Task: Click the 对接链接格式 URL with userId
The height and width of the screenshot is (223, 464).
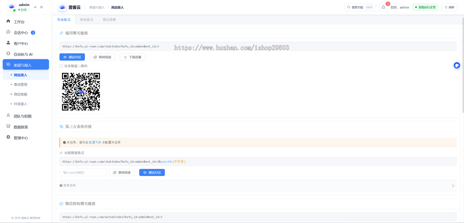Action: (124, 162)
